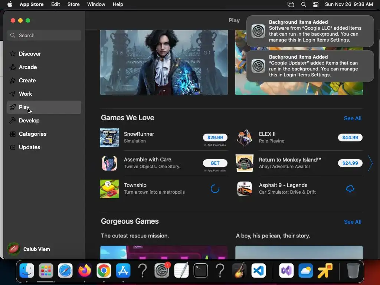Viewport: 380px width, 285px height.
Task: Redownload Asphalt 9 with cloud icon
Action: pos(350,189)
